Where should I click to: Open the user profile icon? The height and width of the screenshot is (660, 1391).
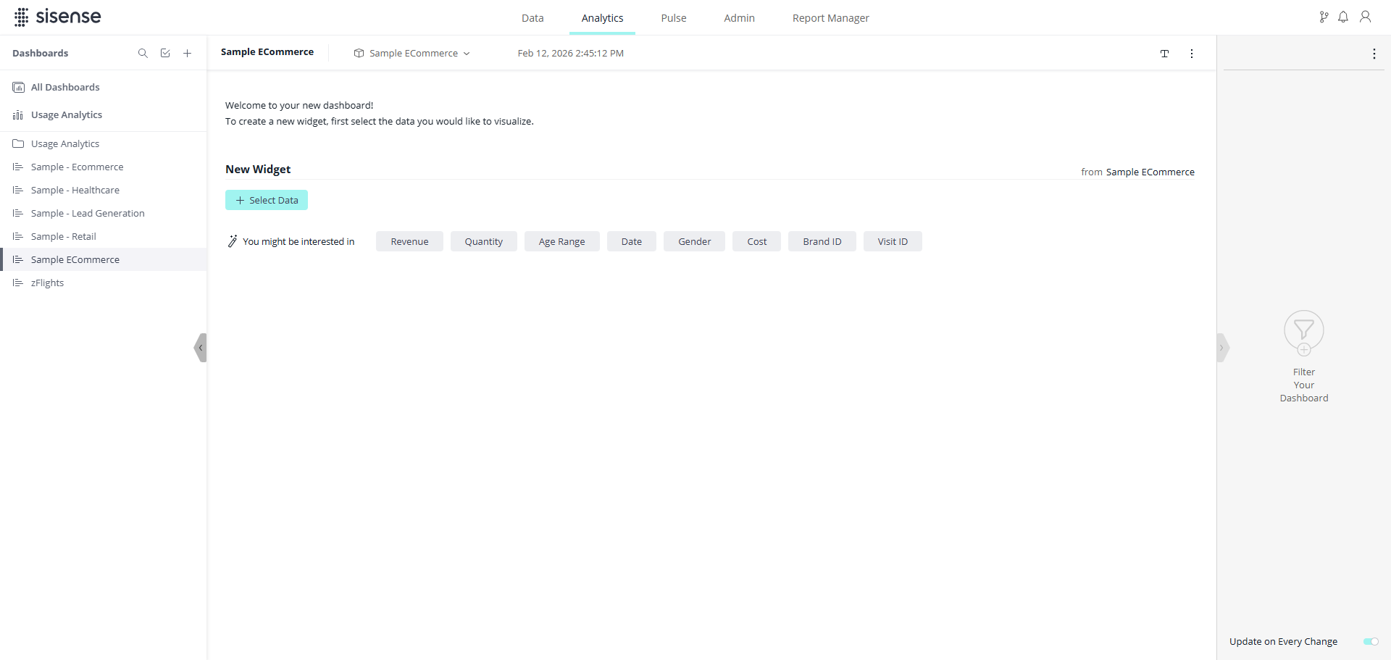pyautogui.click(x=1365, y=17)
